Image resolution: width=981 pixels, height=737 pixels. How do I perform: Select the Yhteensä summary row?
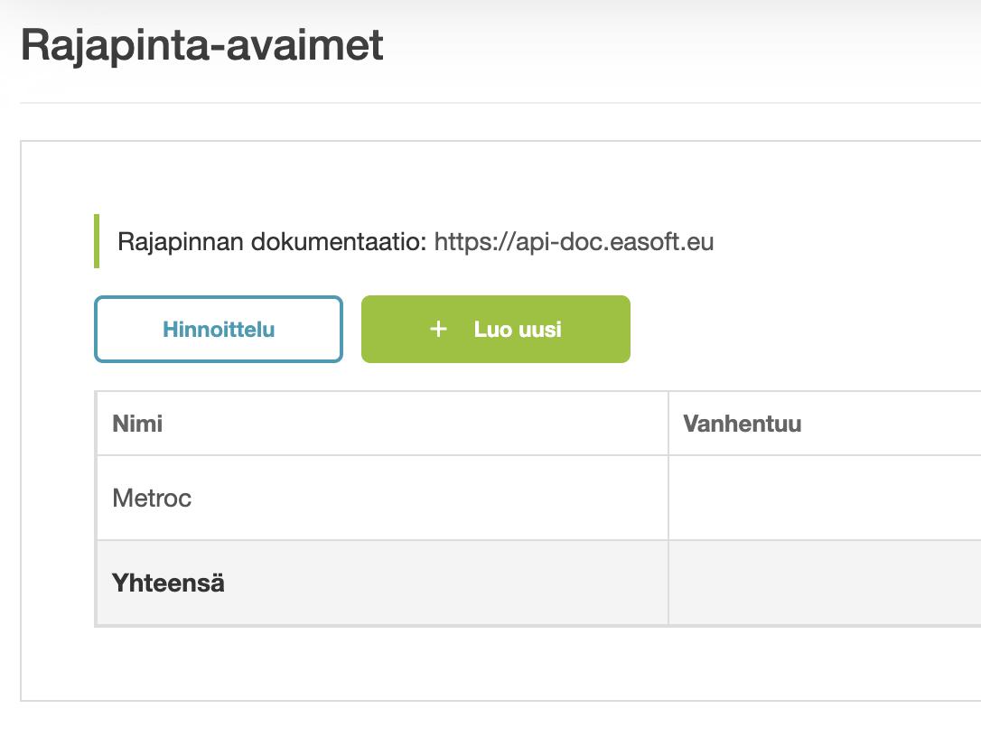click(x=379, y=583)
